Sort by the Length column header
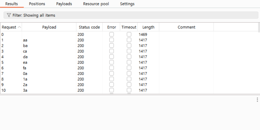The image size is (260, 130). [148, 27]
